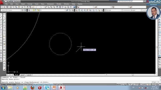Click the Zoom Window icon
Image resolution: width=161 pixels, height=90 pixels.
coord(51,7)
